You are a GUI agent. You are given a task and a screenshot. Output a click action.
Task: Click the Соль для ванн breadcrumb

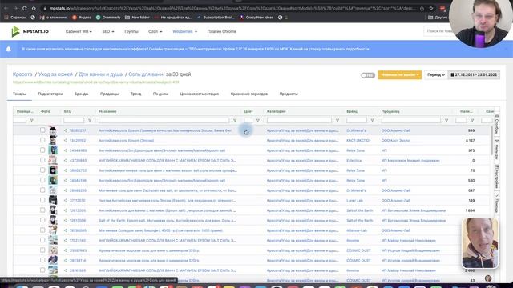(146, 74)
